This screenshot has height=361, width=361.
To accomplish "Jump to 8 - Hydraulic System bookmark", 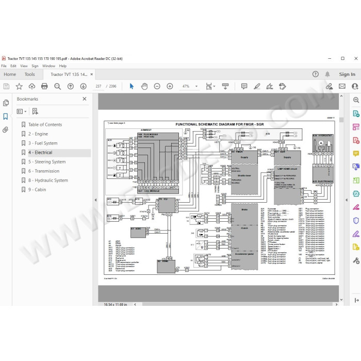I will [x=48, y=180].
